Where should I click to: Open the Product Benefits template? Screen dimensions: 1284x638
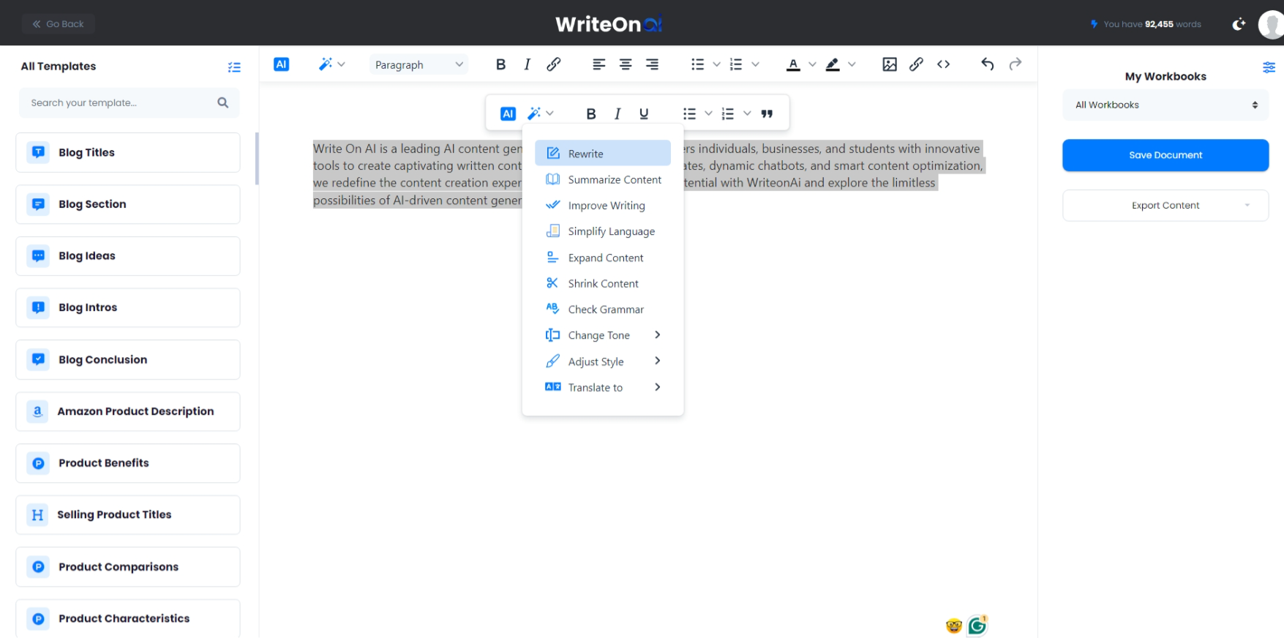[x=128, y=463]
